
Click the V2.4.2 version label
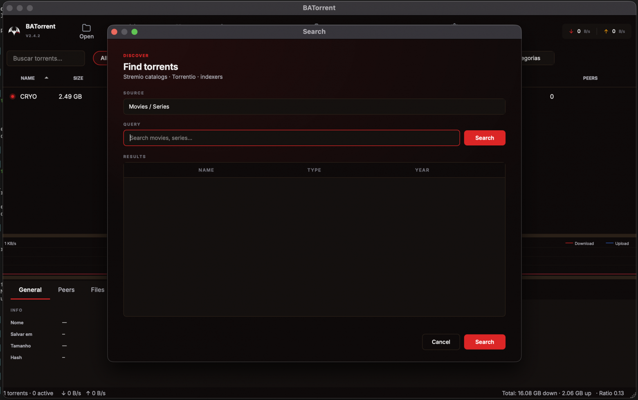33,36
